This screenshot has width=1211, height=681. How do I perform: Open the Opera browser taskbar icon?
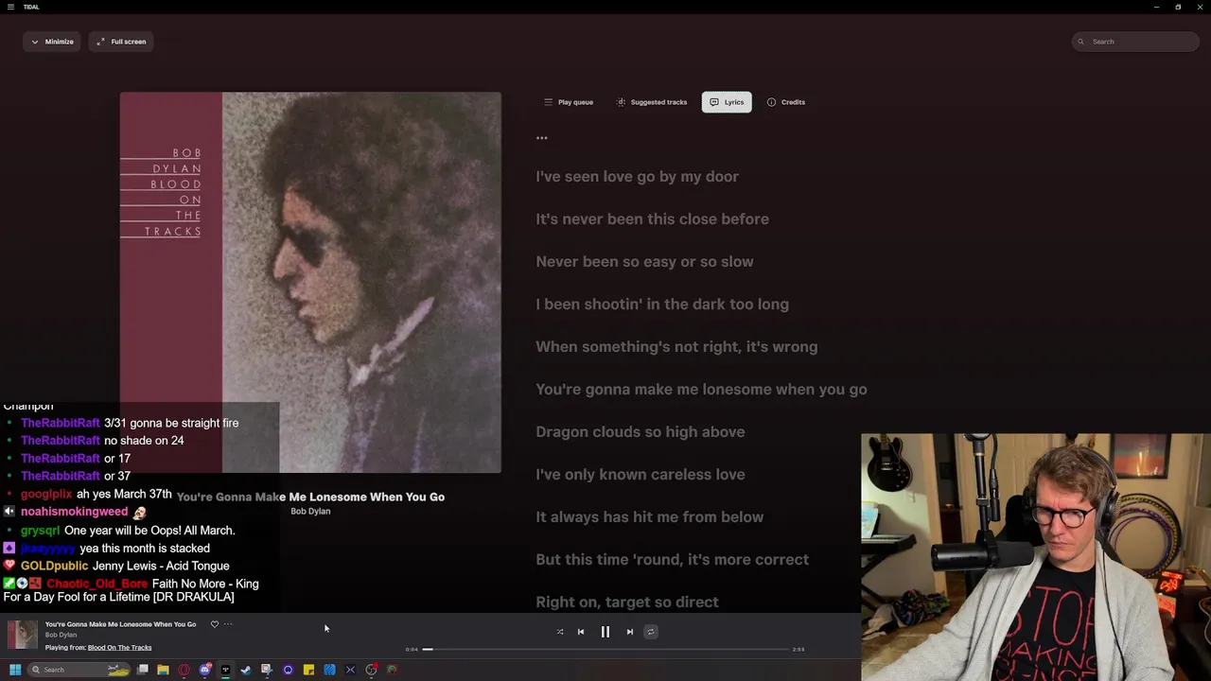pos(184,670)
